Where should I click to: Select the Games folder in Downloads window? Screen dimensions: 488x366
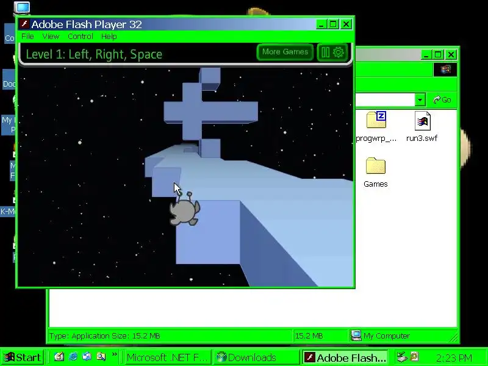(x=376, y=166)
